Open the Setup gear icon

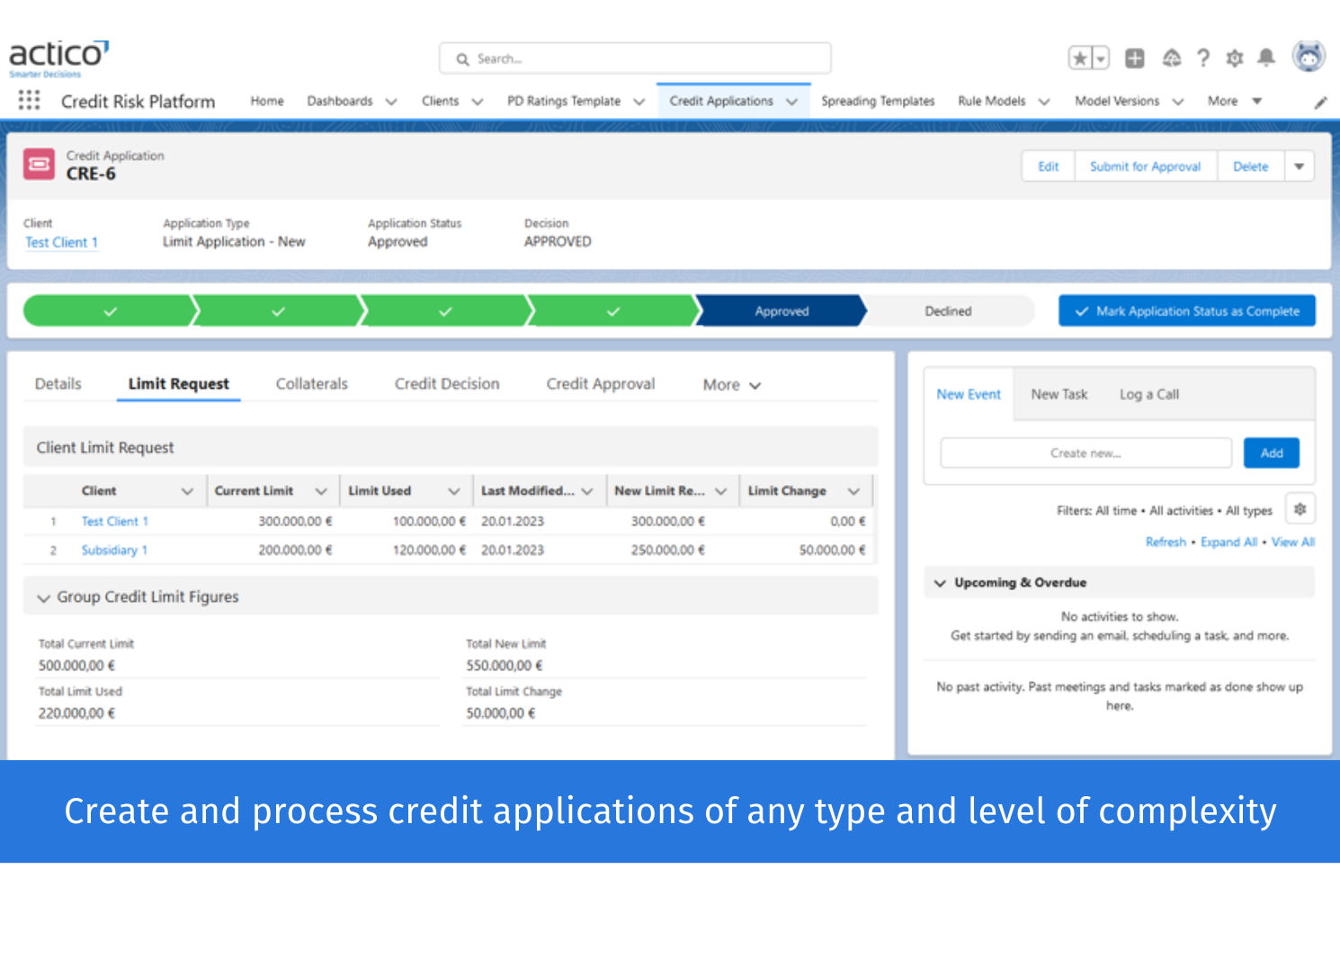(1234, 58)
